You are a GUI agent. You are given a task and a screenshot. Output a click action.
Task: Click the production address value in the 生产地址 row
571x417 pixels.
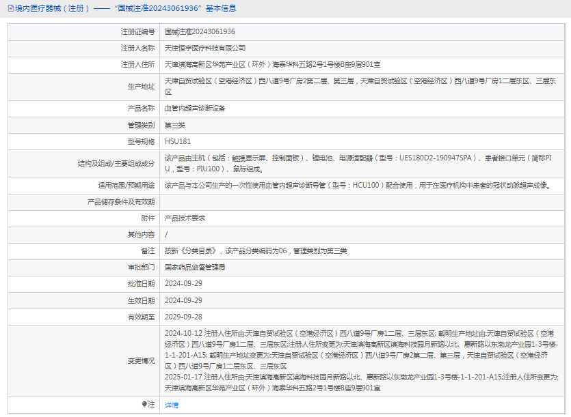[x=360, y=87]
